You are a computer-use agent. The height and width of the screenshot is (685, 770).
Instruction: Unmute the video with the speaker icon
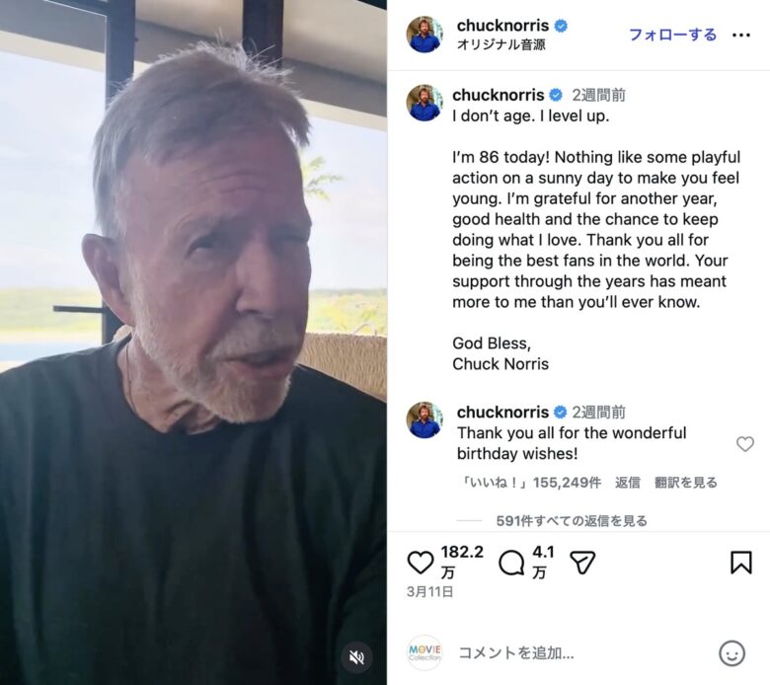point(356,657)
